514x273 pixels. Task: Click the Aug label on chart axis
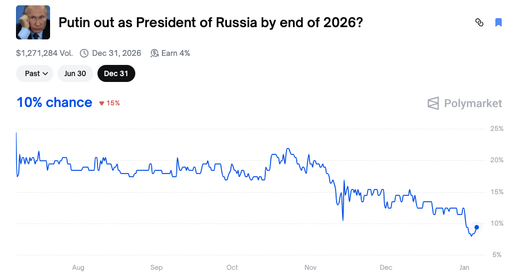[78, 268]
